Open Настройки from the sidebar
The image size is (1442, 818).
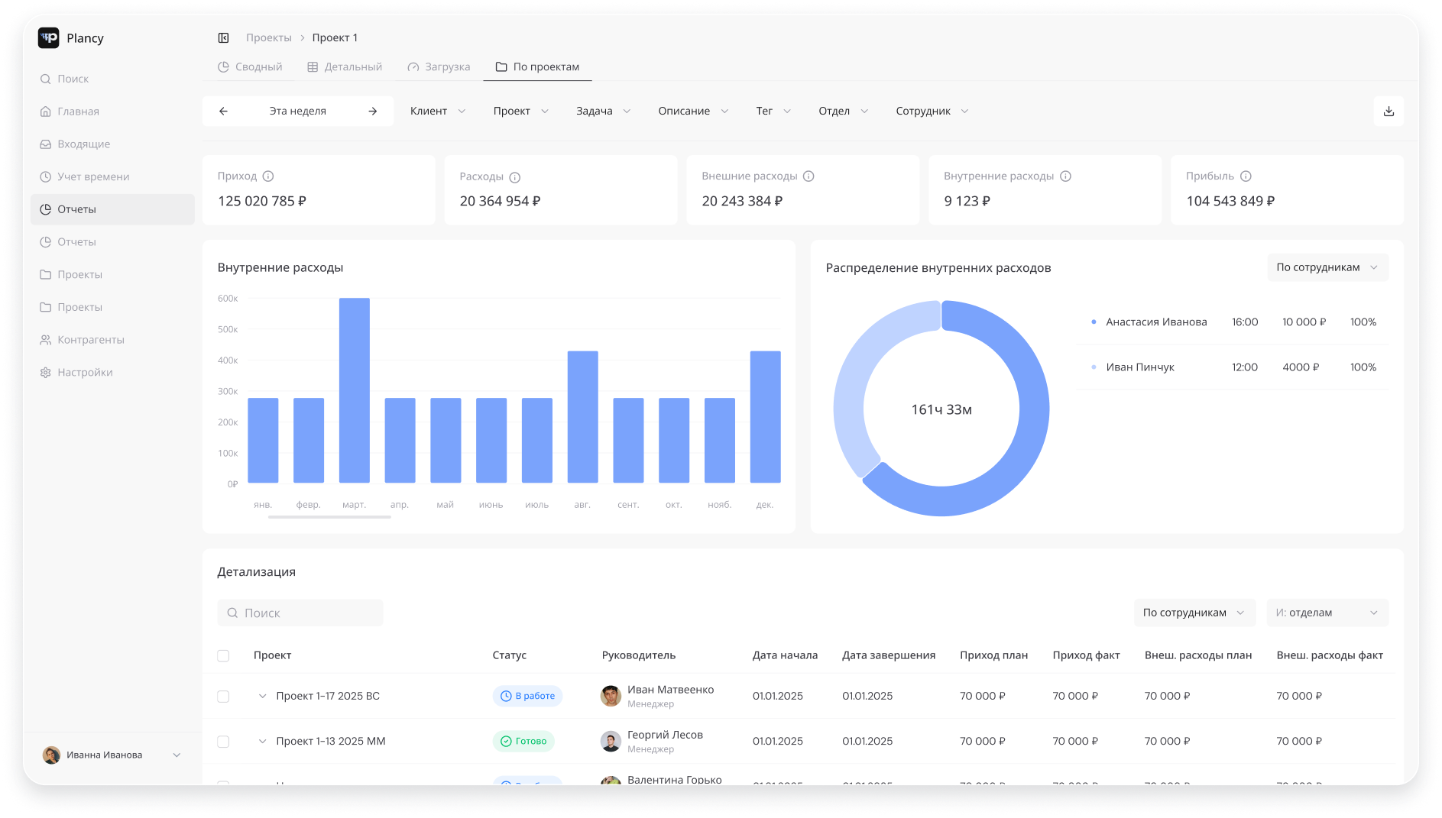84,372
